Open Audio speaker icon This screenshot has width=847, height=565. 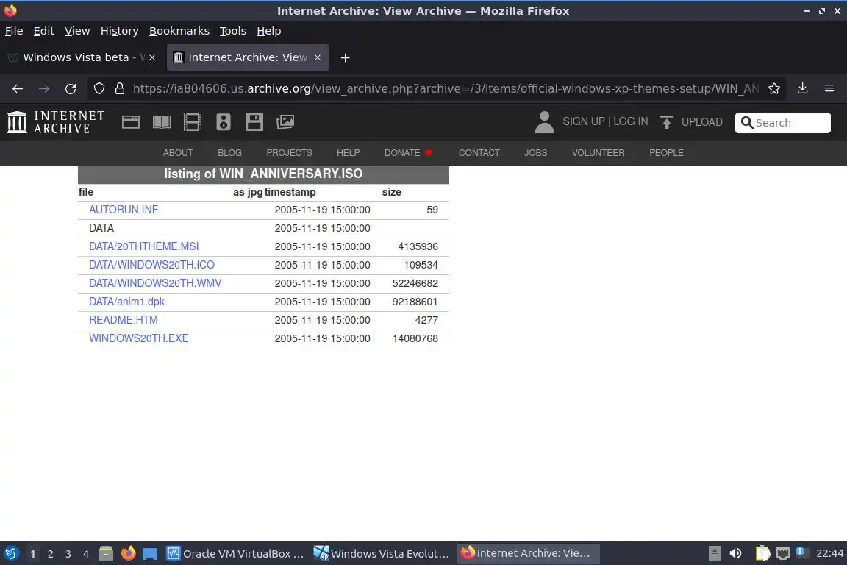(x=224, y=122)
